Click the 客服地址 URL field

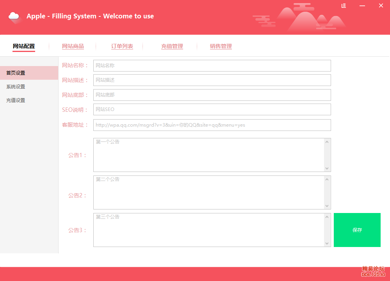[x=212, y=125]
